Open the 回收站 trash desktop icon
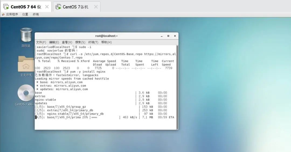The width and height of the screenshot is (291, 152). click(x=26, y=35)
